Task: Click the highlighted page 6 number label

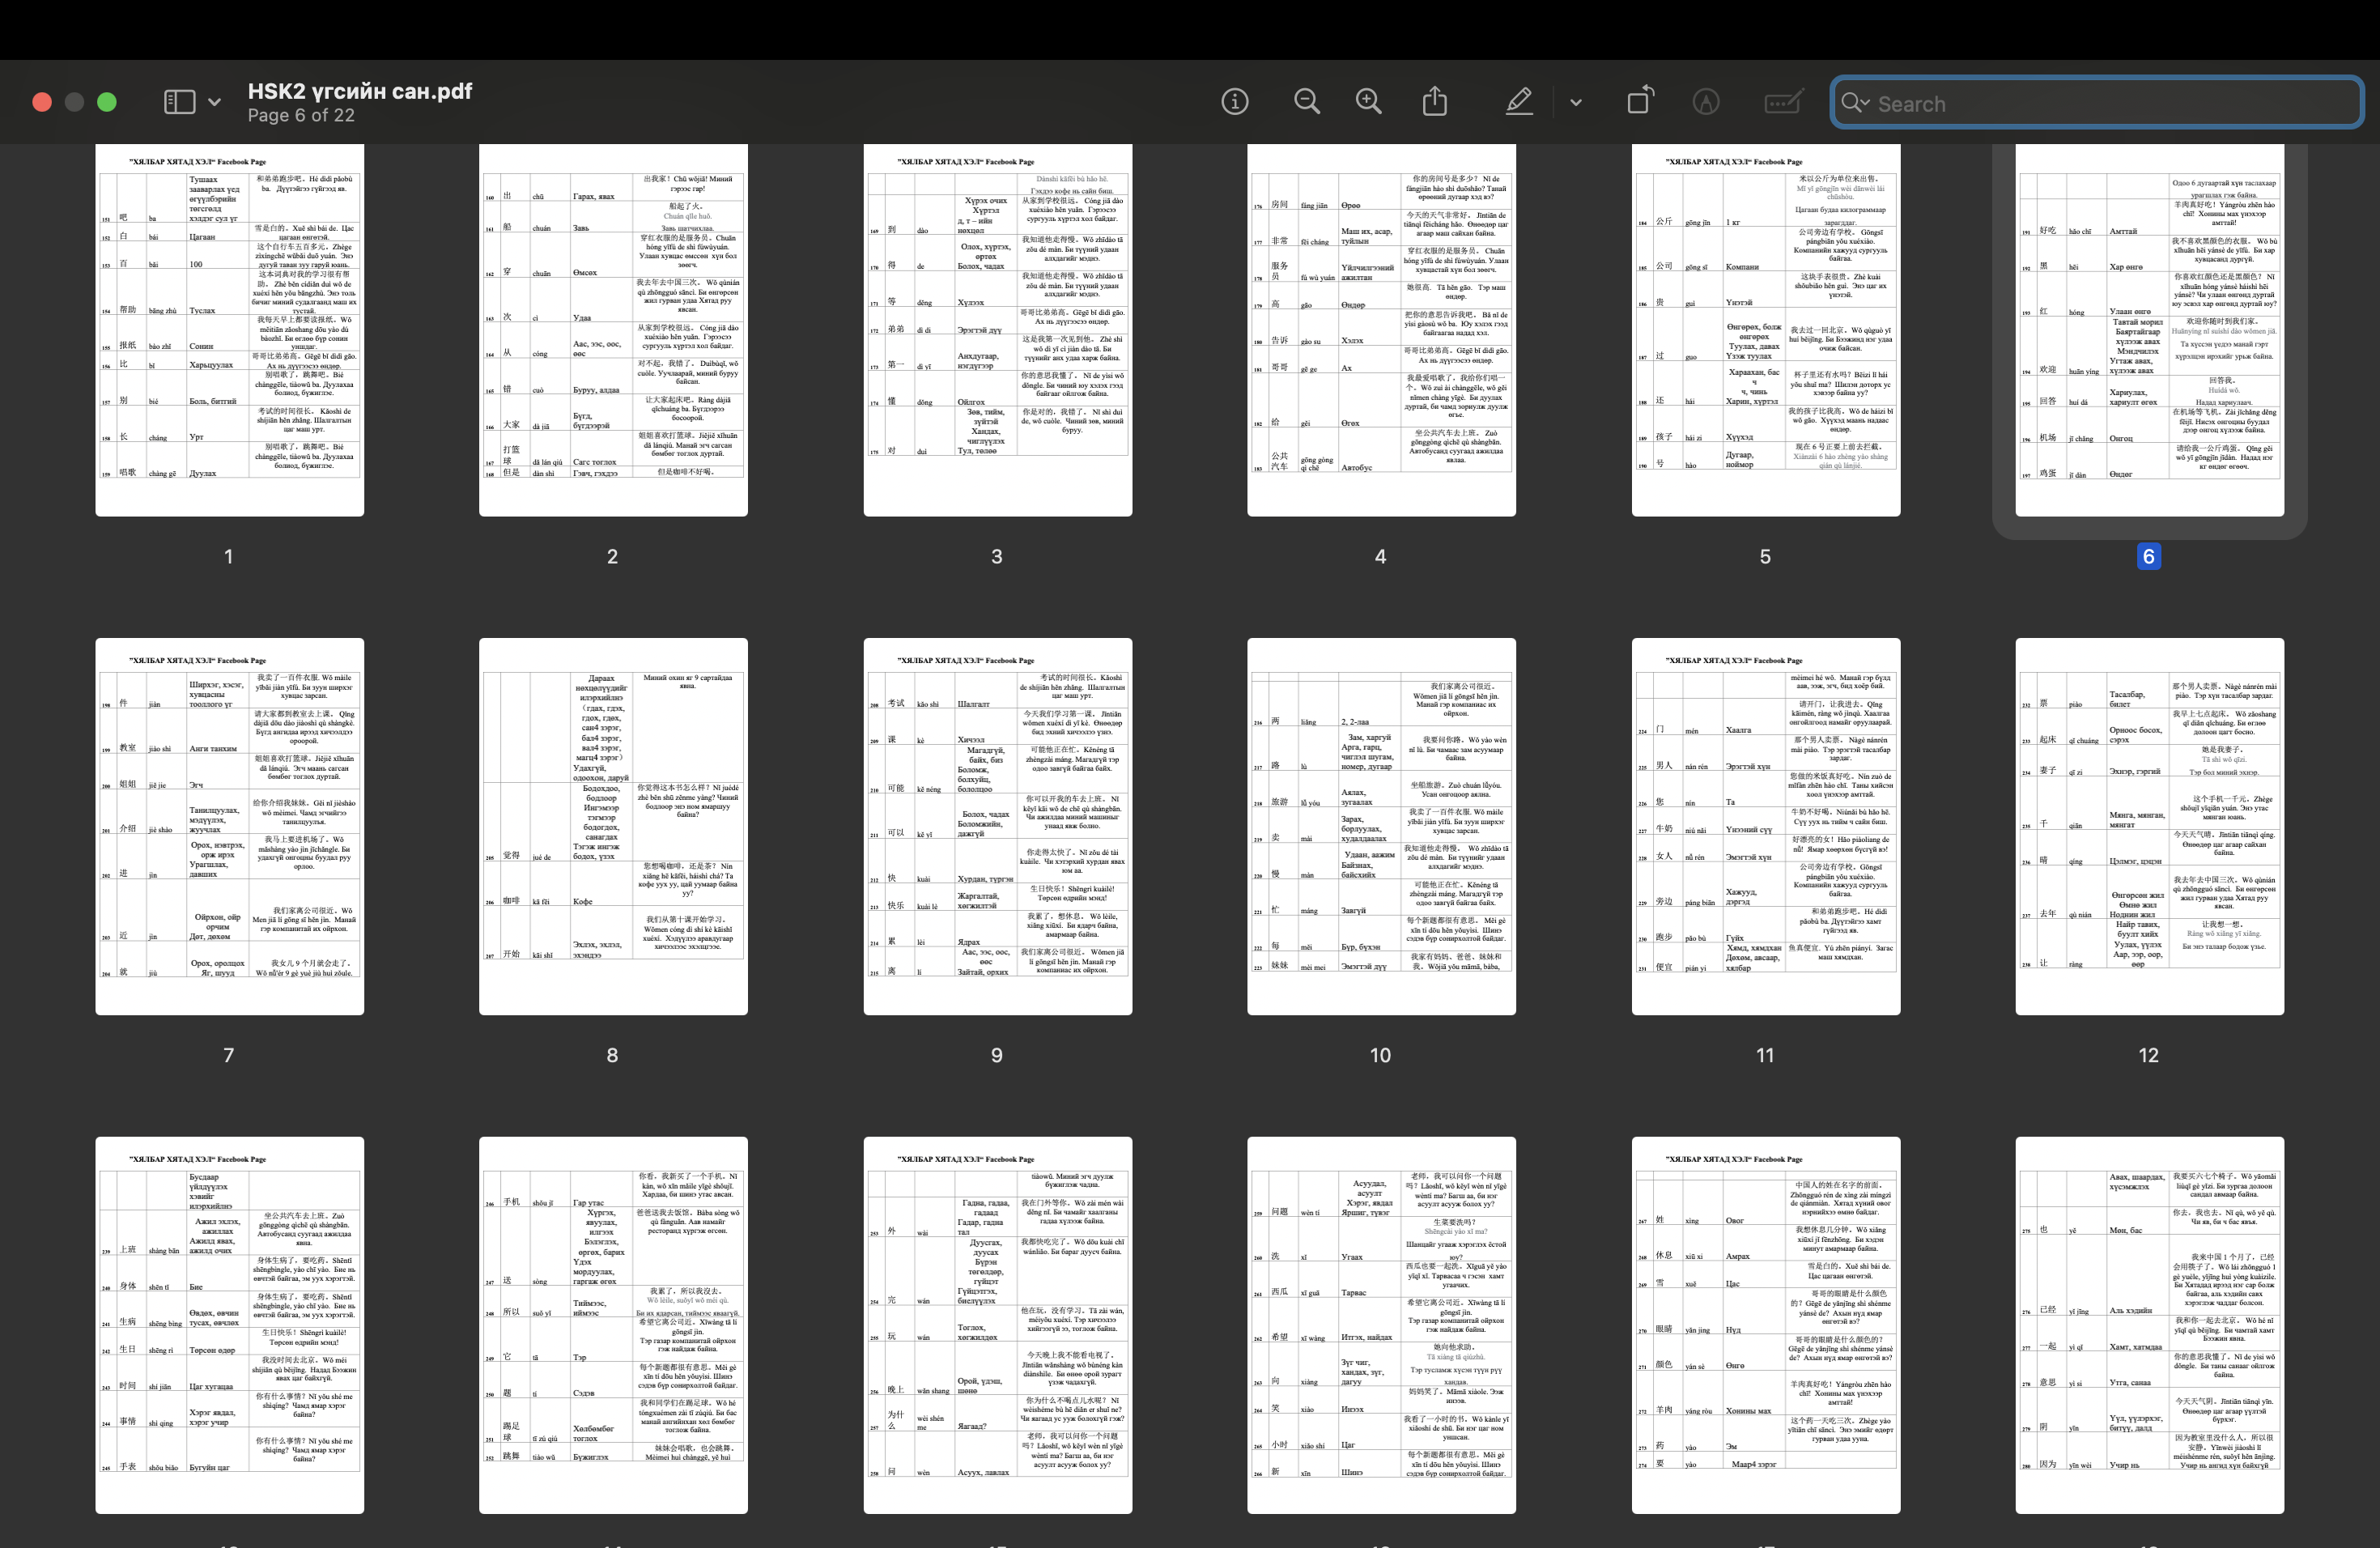Action: [2148, 557]
